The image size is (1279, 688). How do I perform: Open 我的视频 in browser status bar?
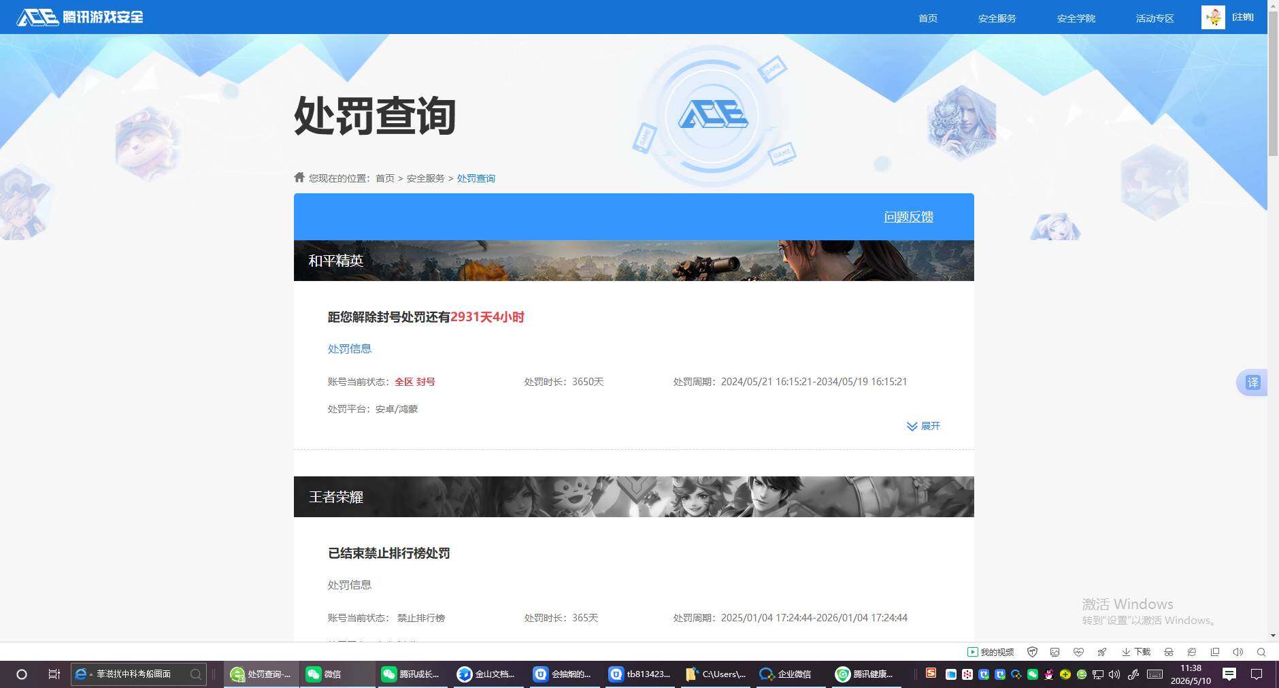(991, 652)
